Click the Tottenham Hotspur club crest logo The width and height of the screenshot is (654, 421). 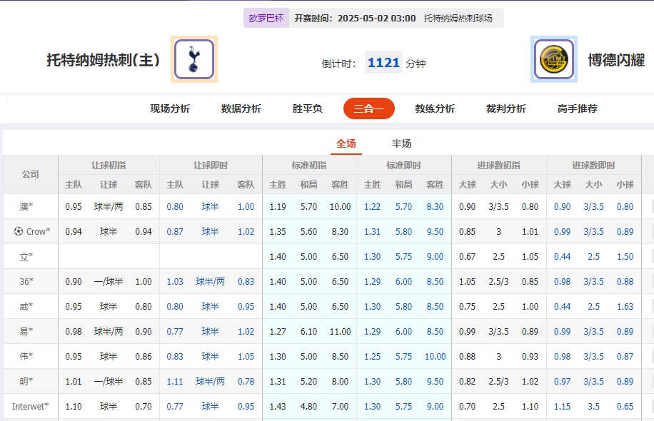[x=192, y=61]
